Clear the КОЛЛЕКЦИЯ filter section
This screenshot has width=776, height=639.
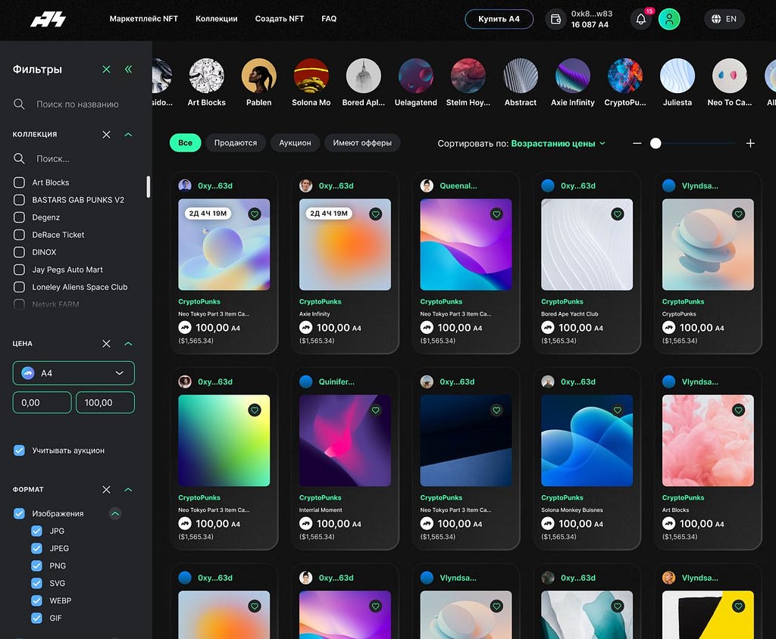[106, 135]
